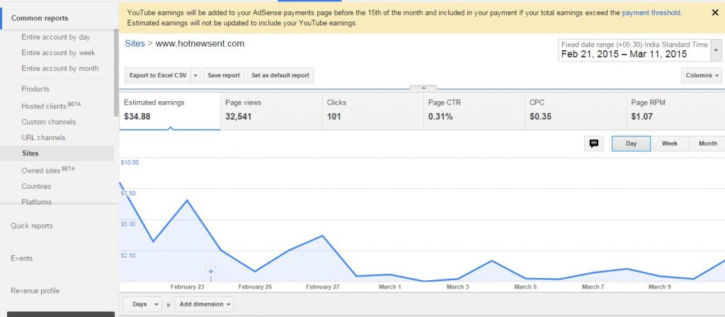
Task: Open the chart annotations comment icon
Action: click(x=594, y=144)
